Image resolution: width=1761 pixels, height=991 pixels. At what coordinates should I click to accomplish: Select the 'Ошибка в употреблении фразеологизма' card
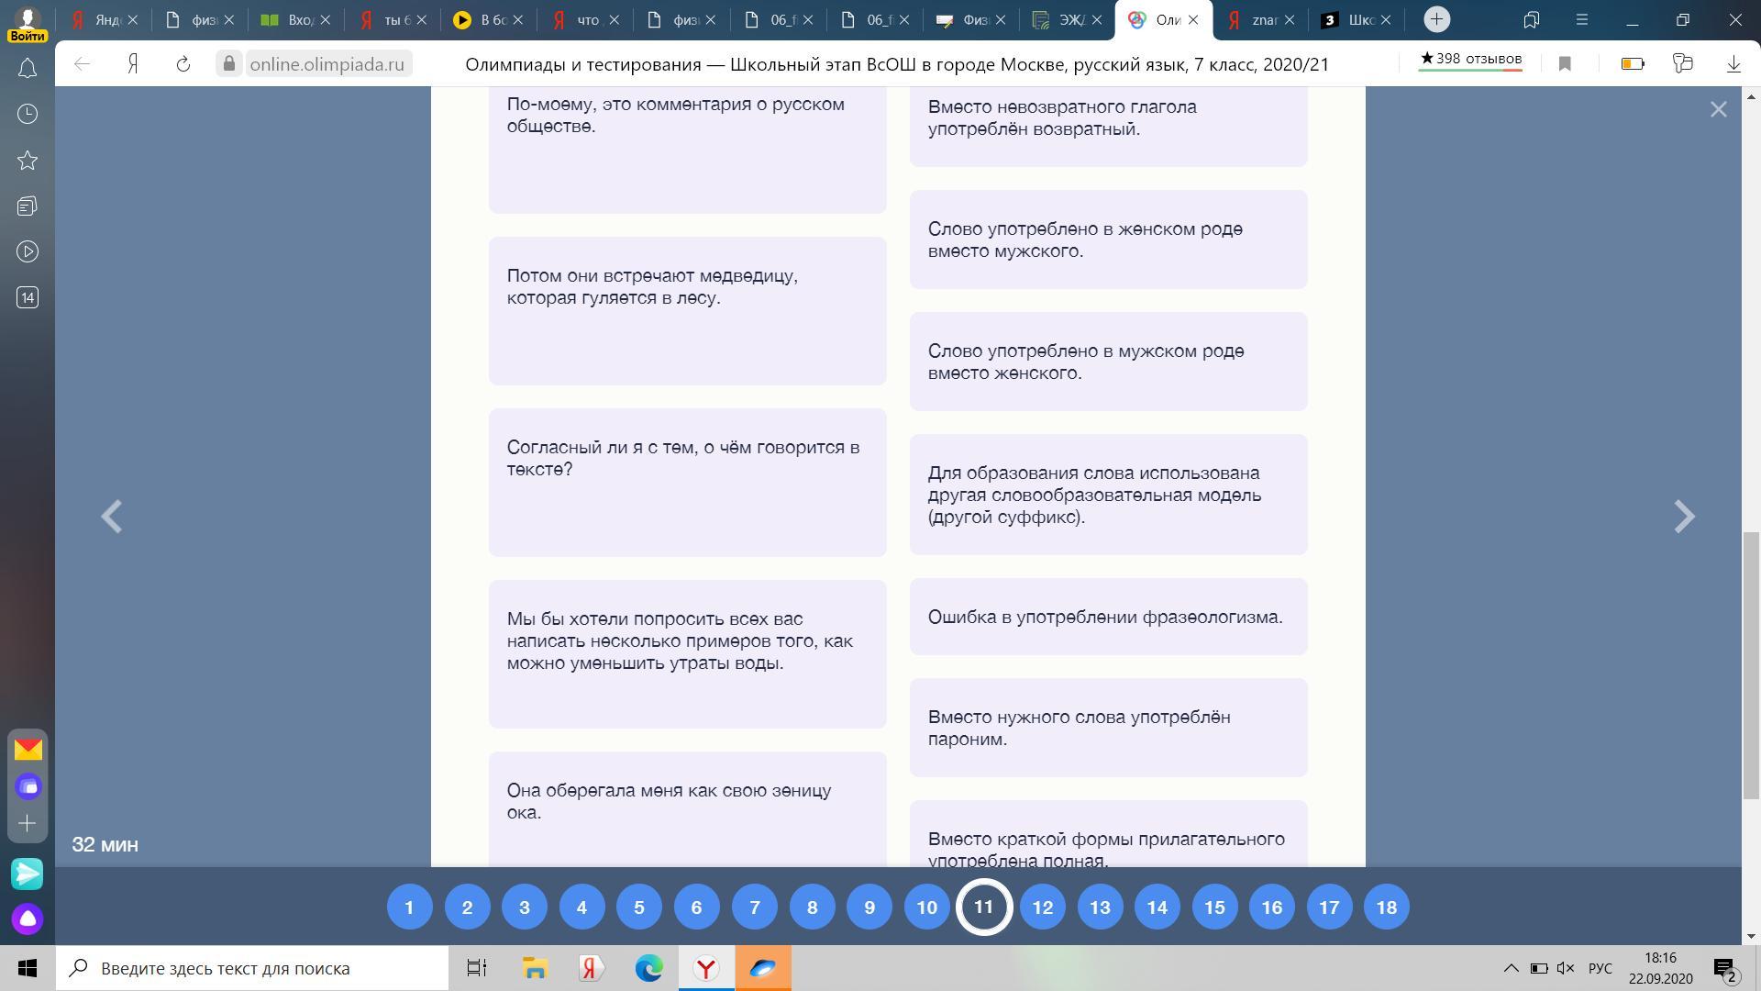tap(1108, 617)
